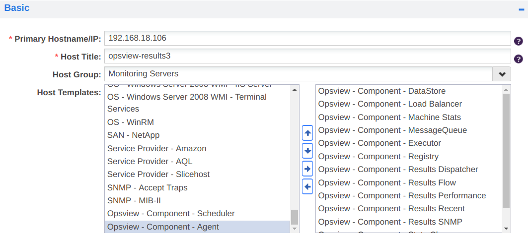Click the Host Group field showing Monitoring Servers
Screen dimensions: 528x236
299,74
